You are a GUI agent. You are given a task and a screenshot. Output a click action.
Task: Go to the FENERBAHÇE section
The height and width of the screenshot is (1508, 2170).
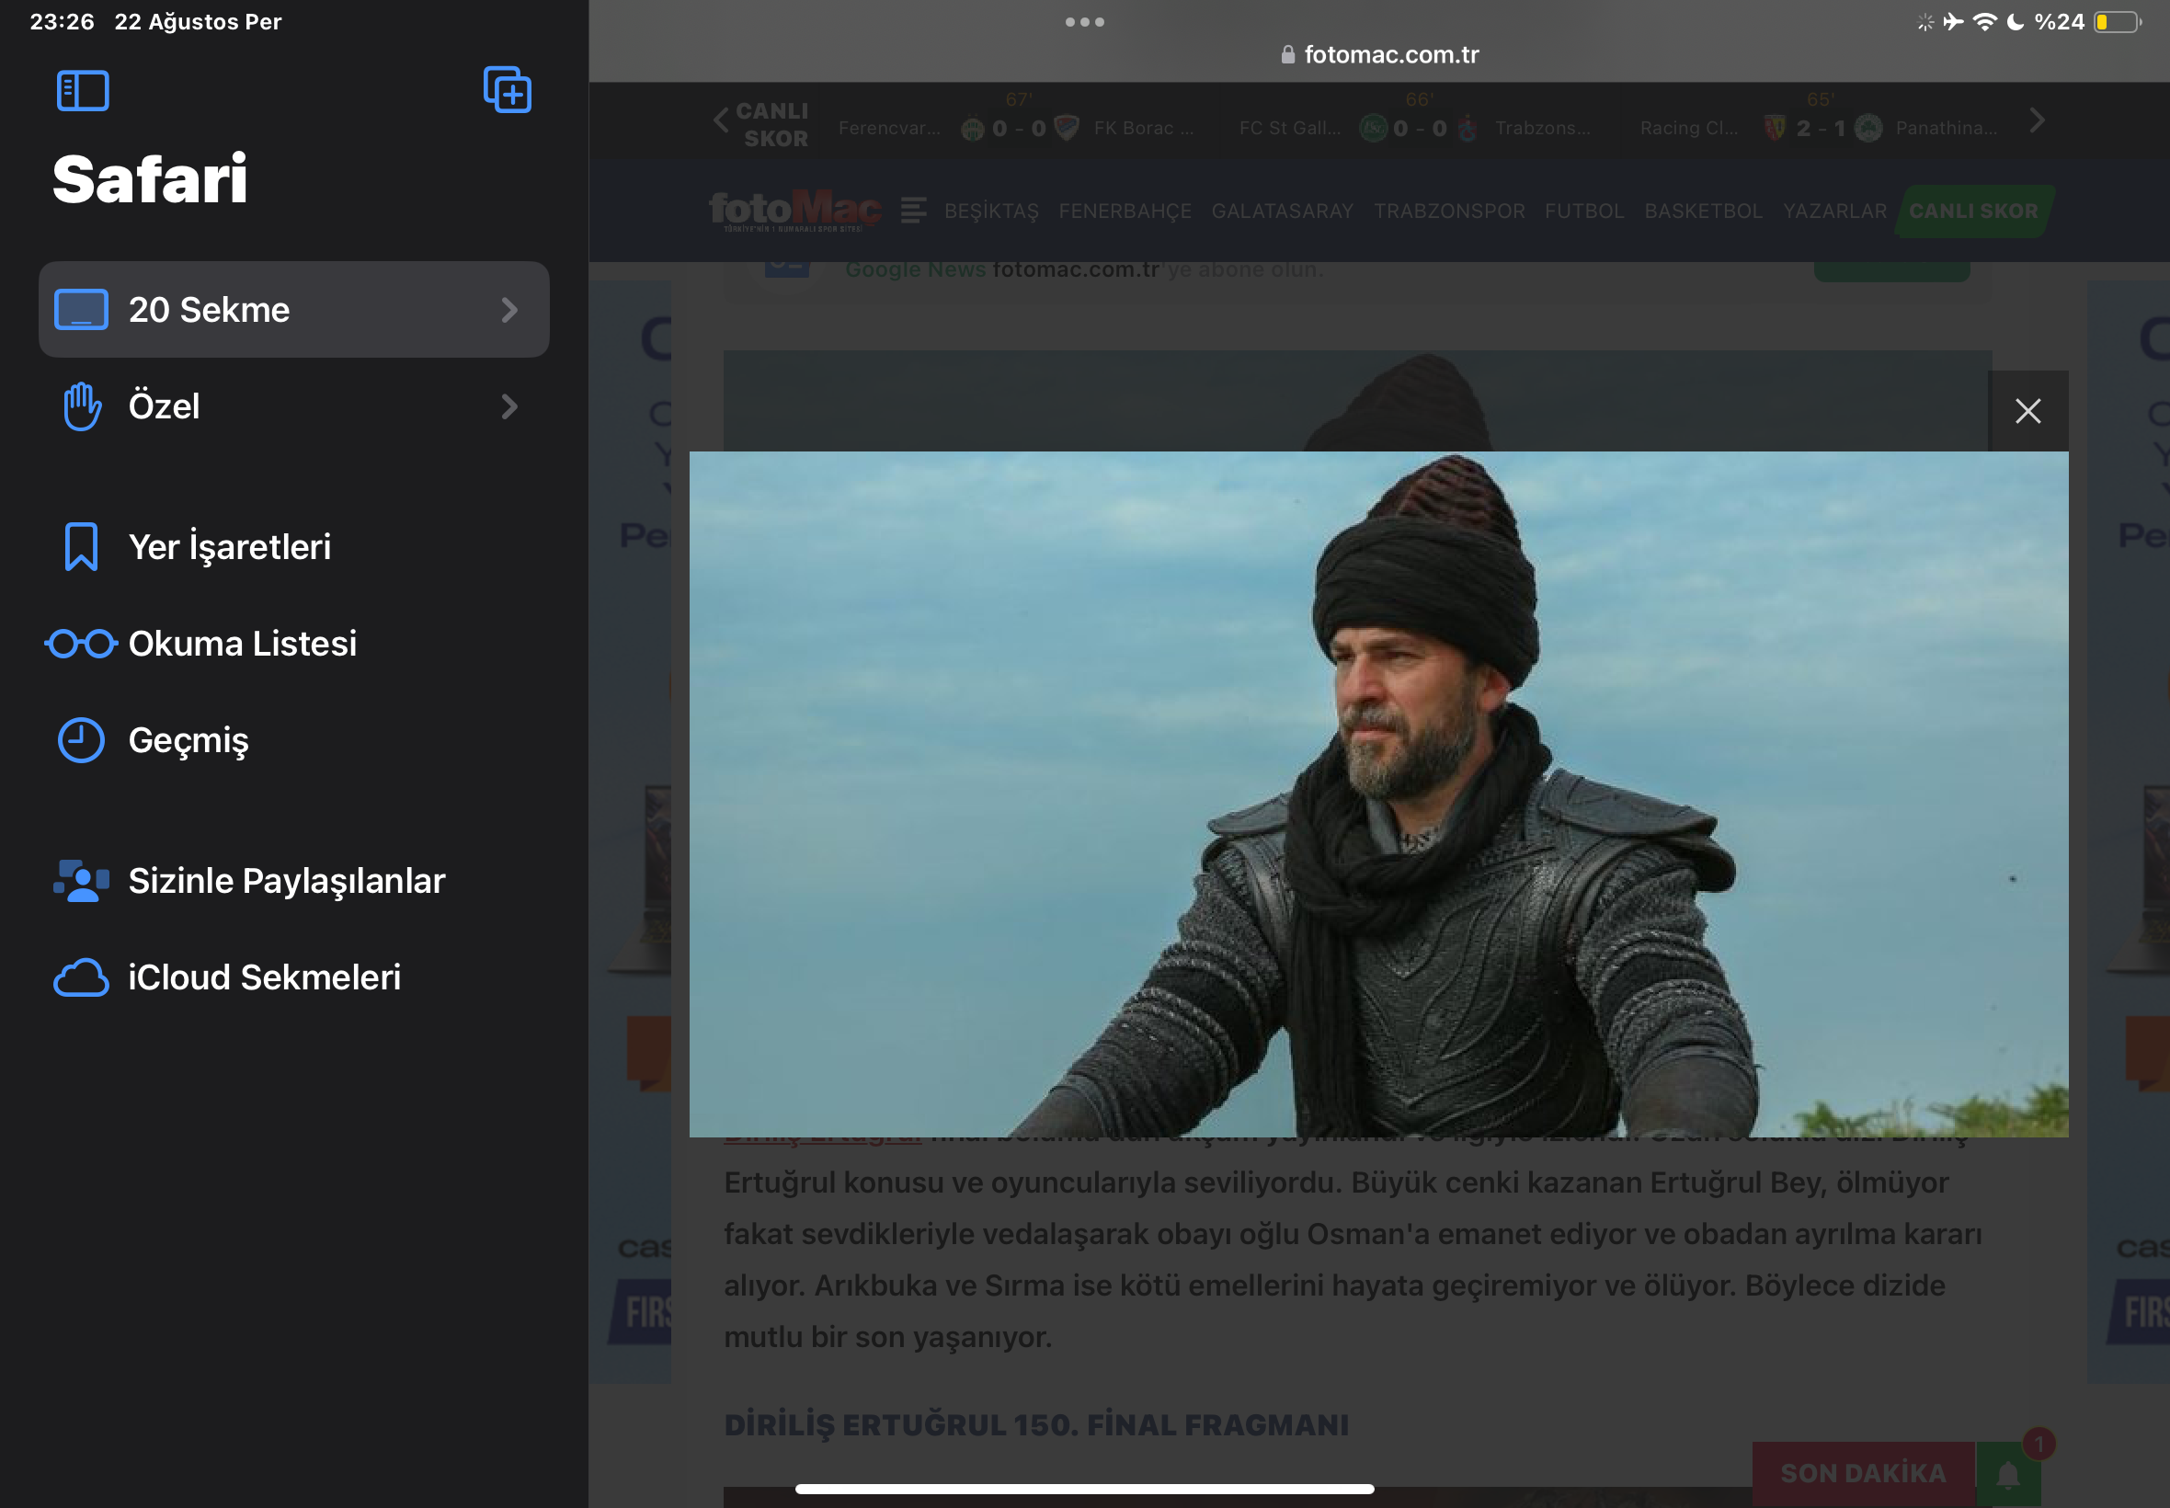coord(1125,211)
